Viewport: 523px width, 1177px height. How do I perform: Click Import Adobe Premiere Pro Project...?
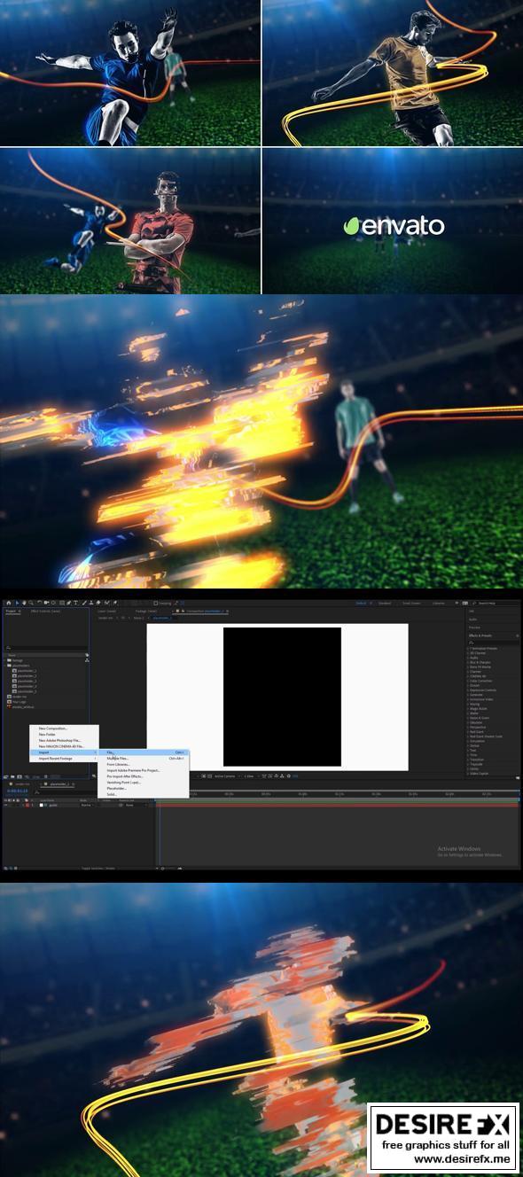(143, 770)
